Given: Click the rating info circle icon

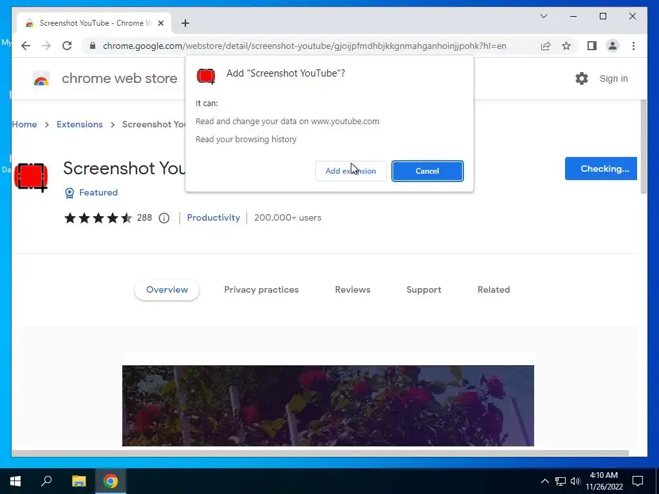Looking at the screenshot, I should click(164, 218).
